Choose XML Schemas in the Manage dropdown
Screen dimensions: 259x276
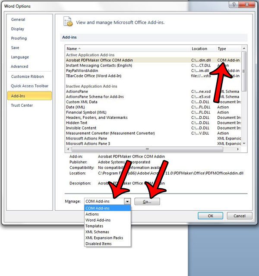(x=107, y=232)
